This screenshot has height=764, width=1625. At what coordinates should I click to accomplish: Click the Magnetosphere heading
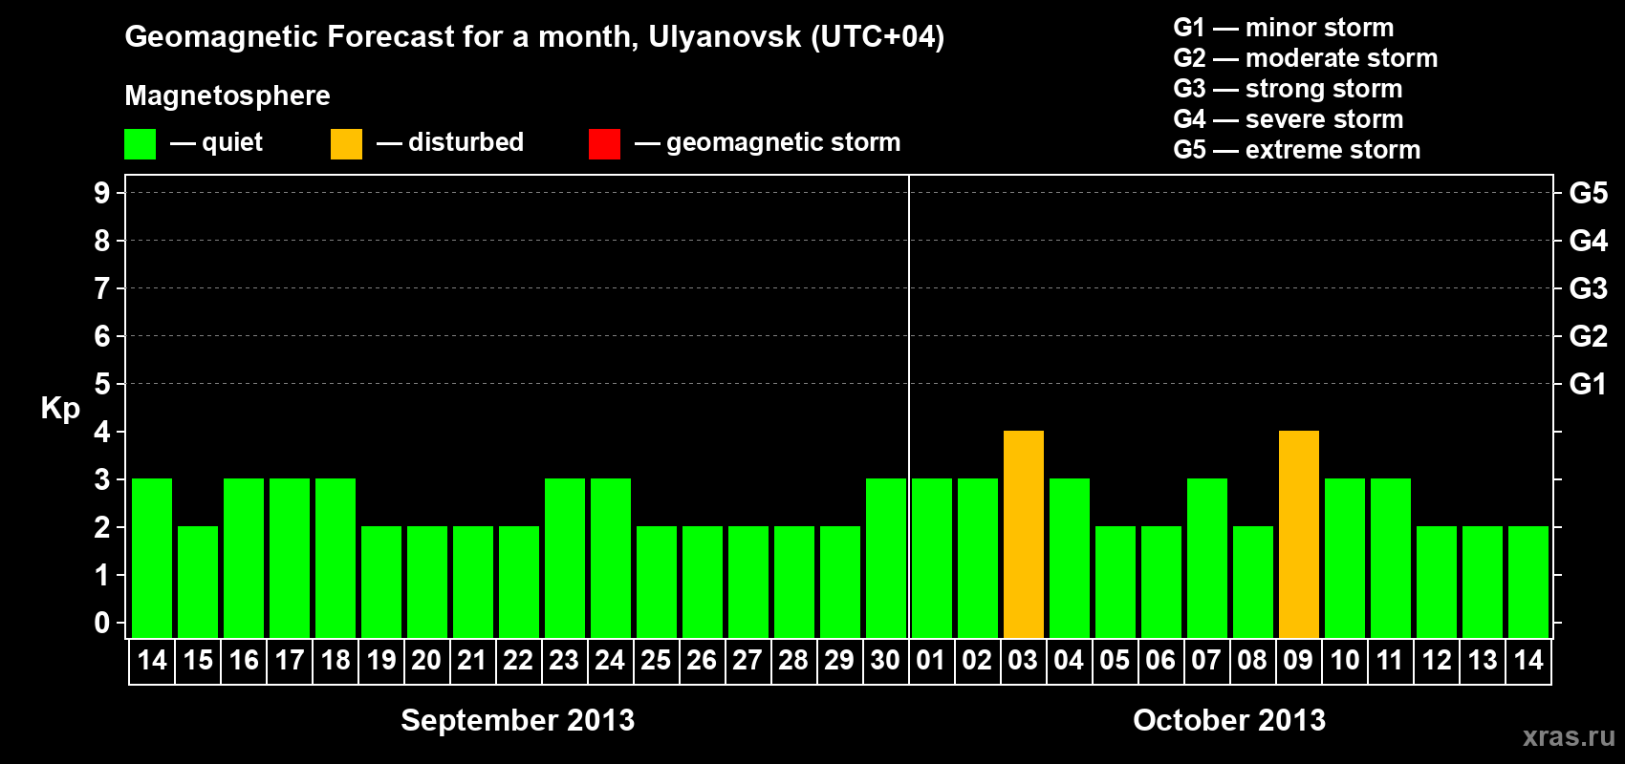pos(227,95)
